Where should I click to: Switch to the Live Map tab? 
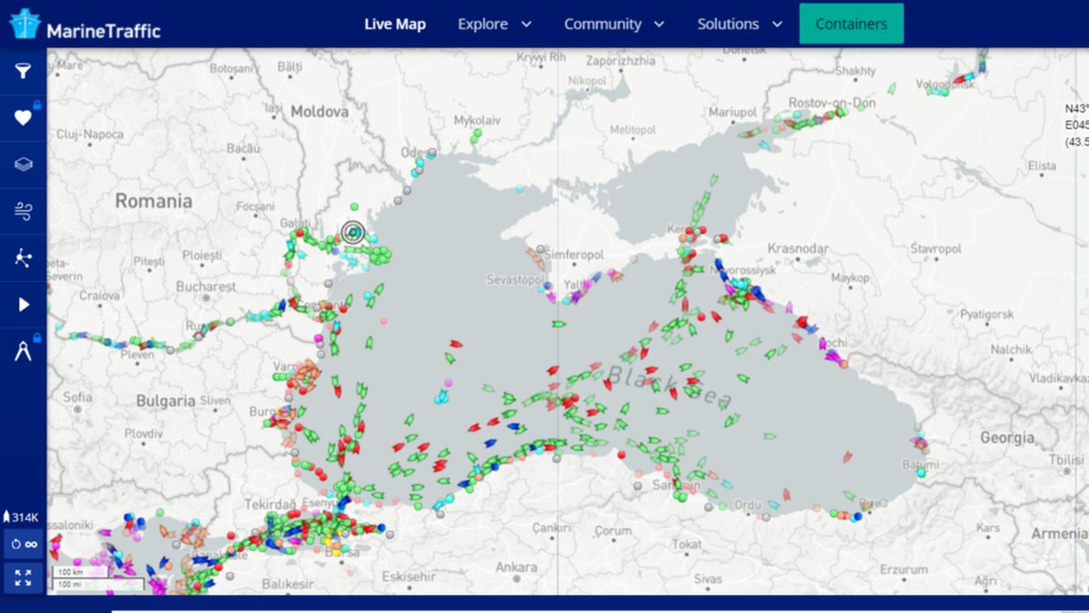395,24
